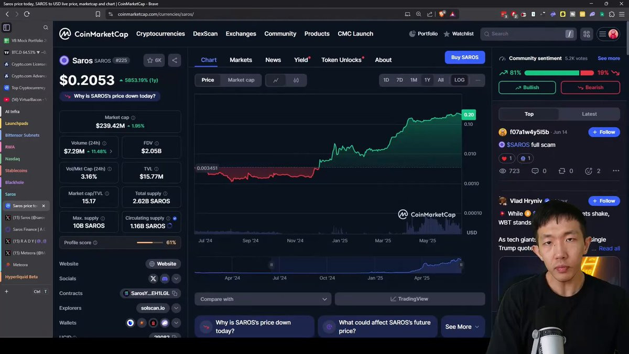Select the candlestick chart icon
Viewport: 629px width, 354px height.
pyautogui.click(x=296, y=80)
